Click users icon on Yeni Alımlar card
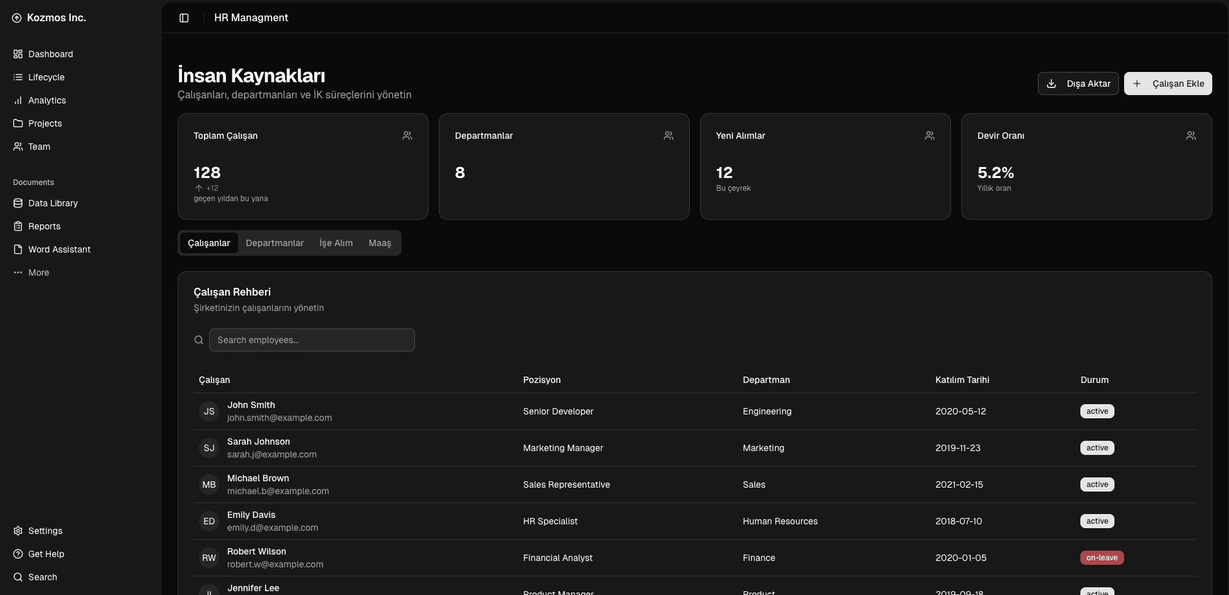 [930, 136]
